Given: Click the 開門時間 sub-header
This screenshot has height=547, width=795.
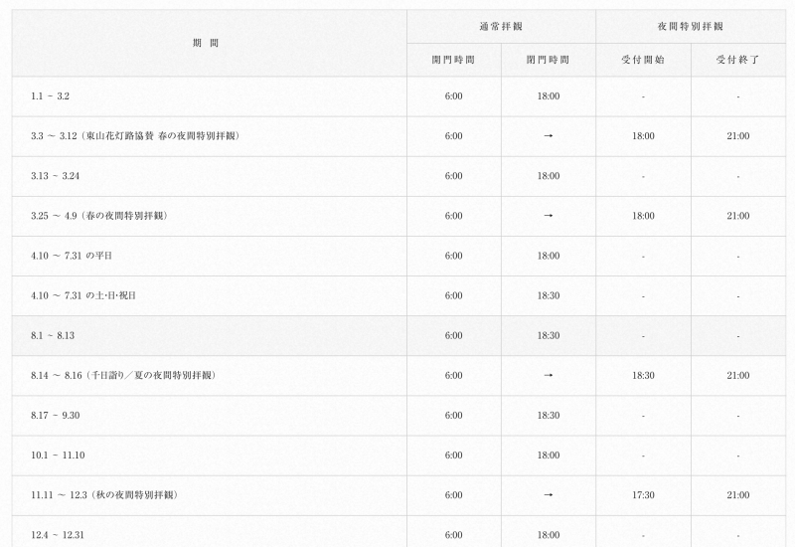Looking at the screenshot, I should (x=453, y=61).
